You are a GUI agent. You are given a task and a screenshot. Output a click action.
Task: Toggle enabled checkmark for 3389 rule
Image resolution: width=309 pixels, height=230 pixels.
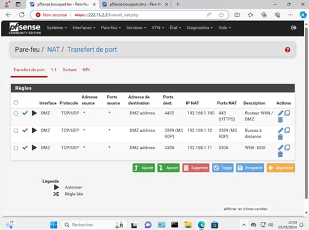pyautogui.click(x=25, y=130)
